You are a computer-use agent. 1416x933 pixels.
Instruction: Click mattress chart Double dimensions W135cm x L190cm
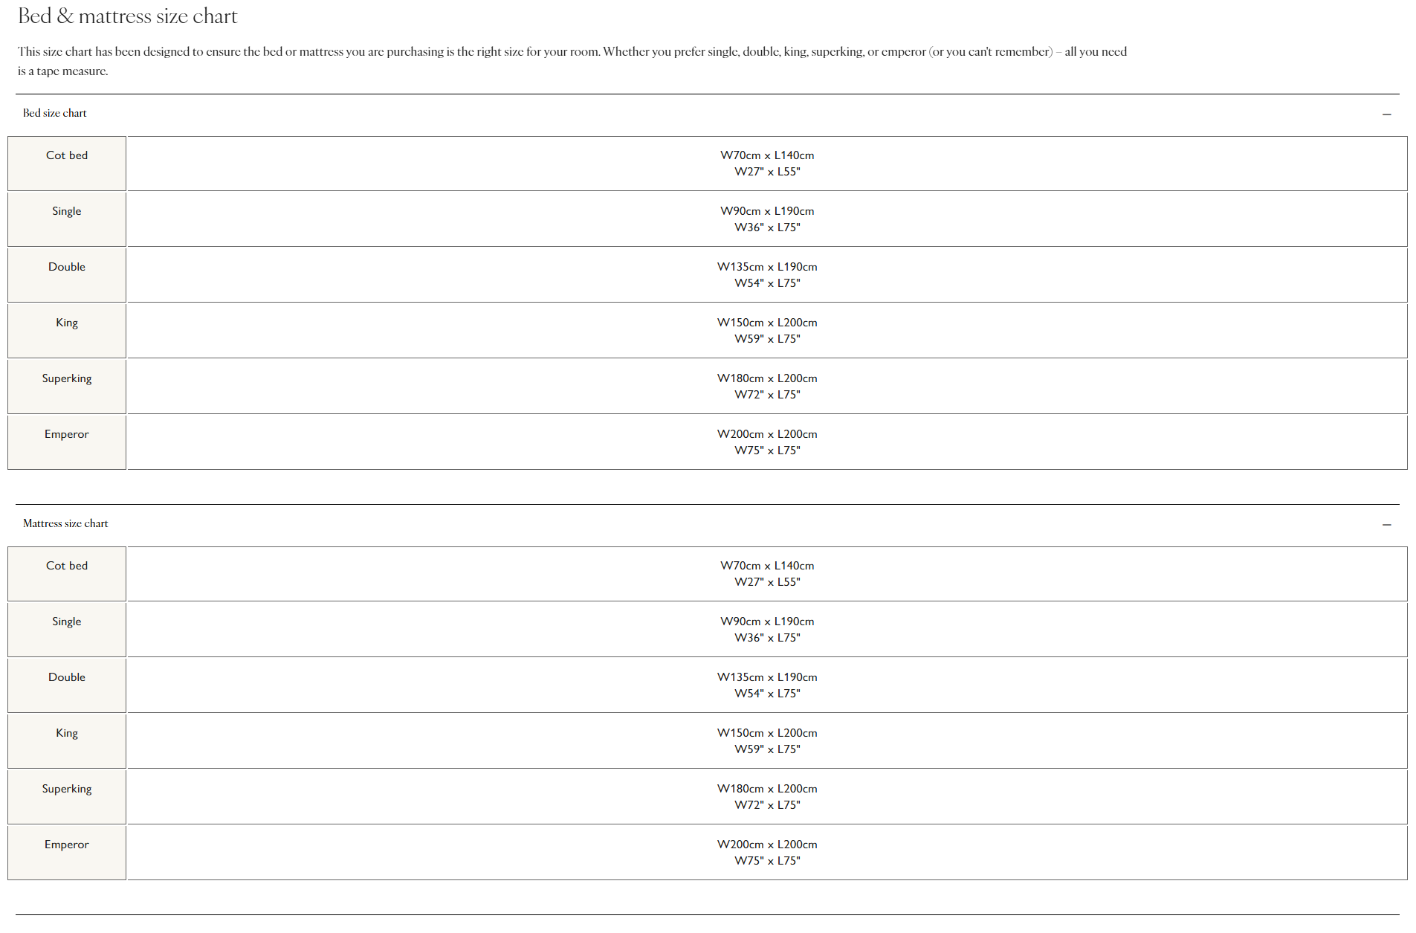click(767, 677)
